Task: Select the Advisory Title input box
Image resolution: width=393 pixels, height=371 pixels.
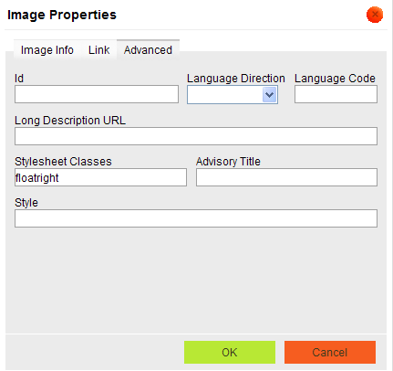Action: point(286,177)
